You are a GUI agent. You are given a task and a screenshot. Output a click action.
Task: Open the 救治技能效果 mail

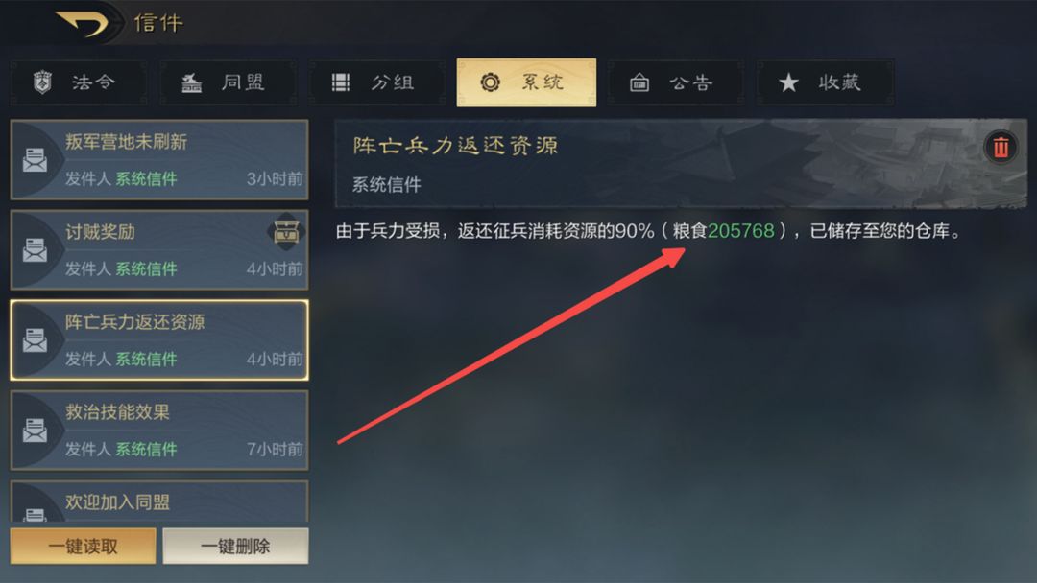click(x=159, y=431)
